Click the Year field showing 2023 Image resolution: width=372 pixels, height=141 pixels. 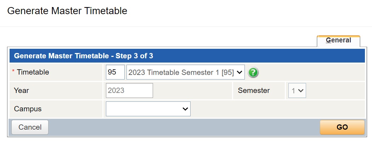click(x=129, y=90)
